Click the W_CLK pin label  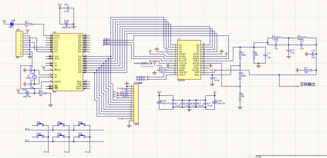183,58
